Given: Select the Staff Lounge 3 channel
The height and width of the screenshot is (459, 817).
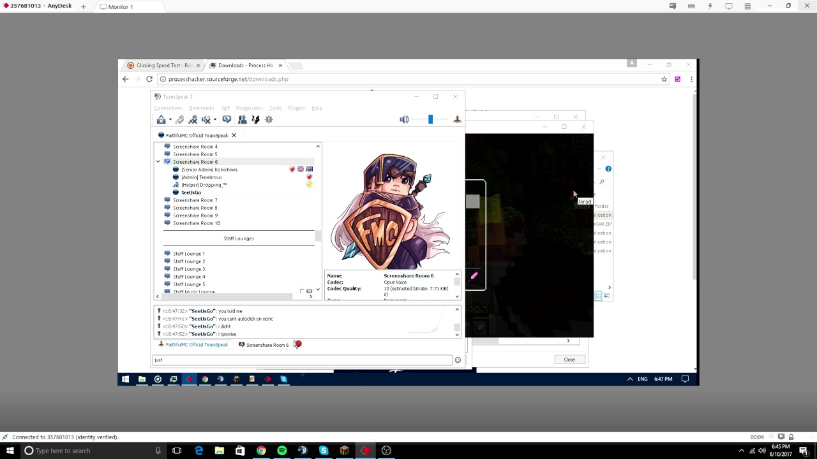Looking at the screenshot, I should pyautogui.click(x=188, y=269).
